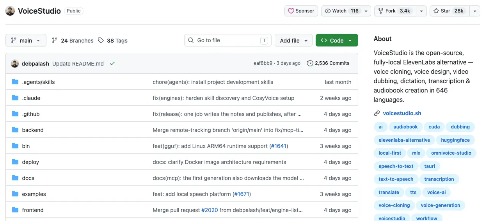Click the heart Sponsor button

(x=301, y=11)
